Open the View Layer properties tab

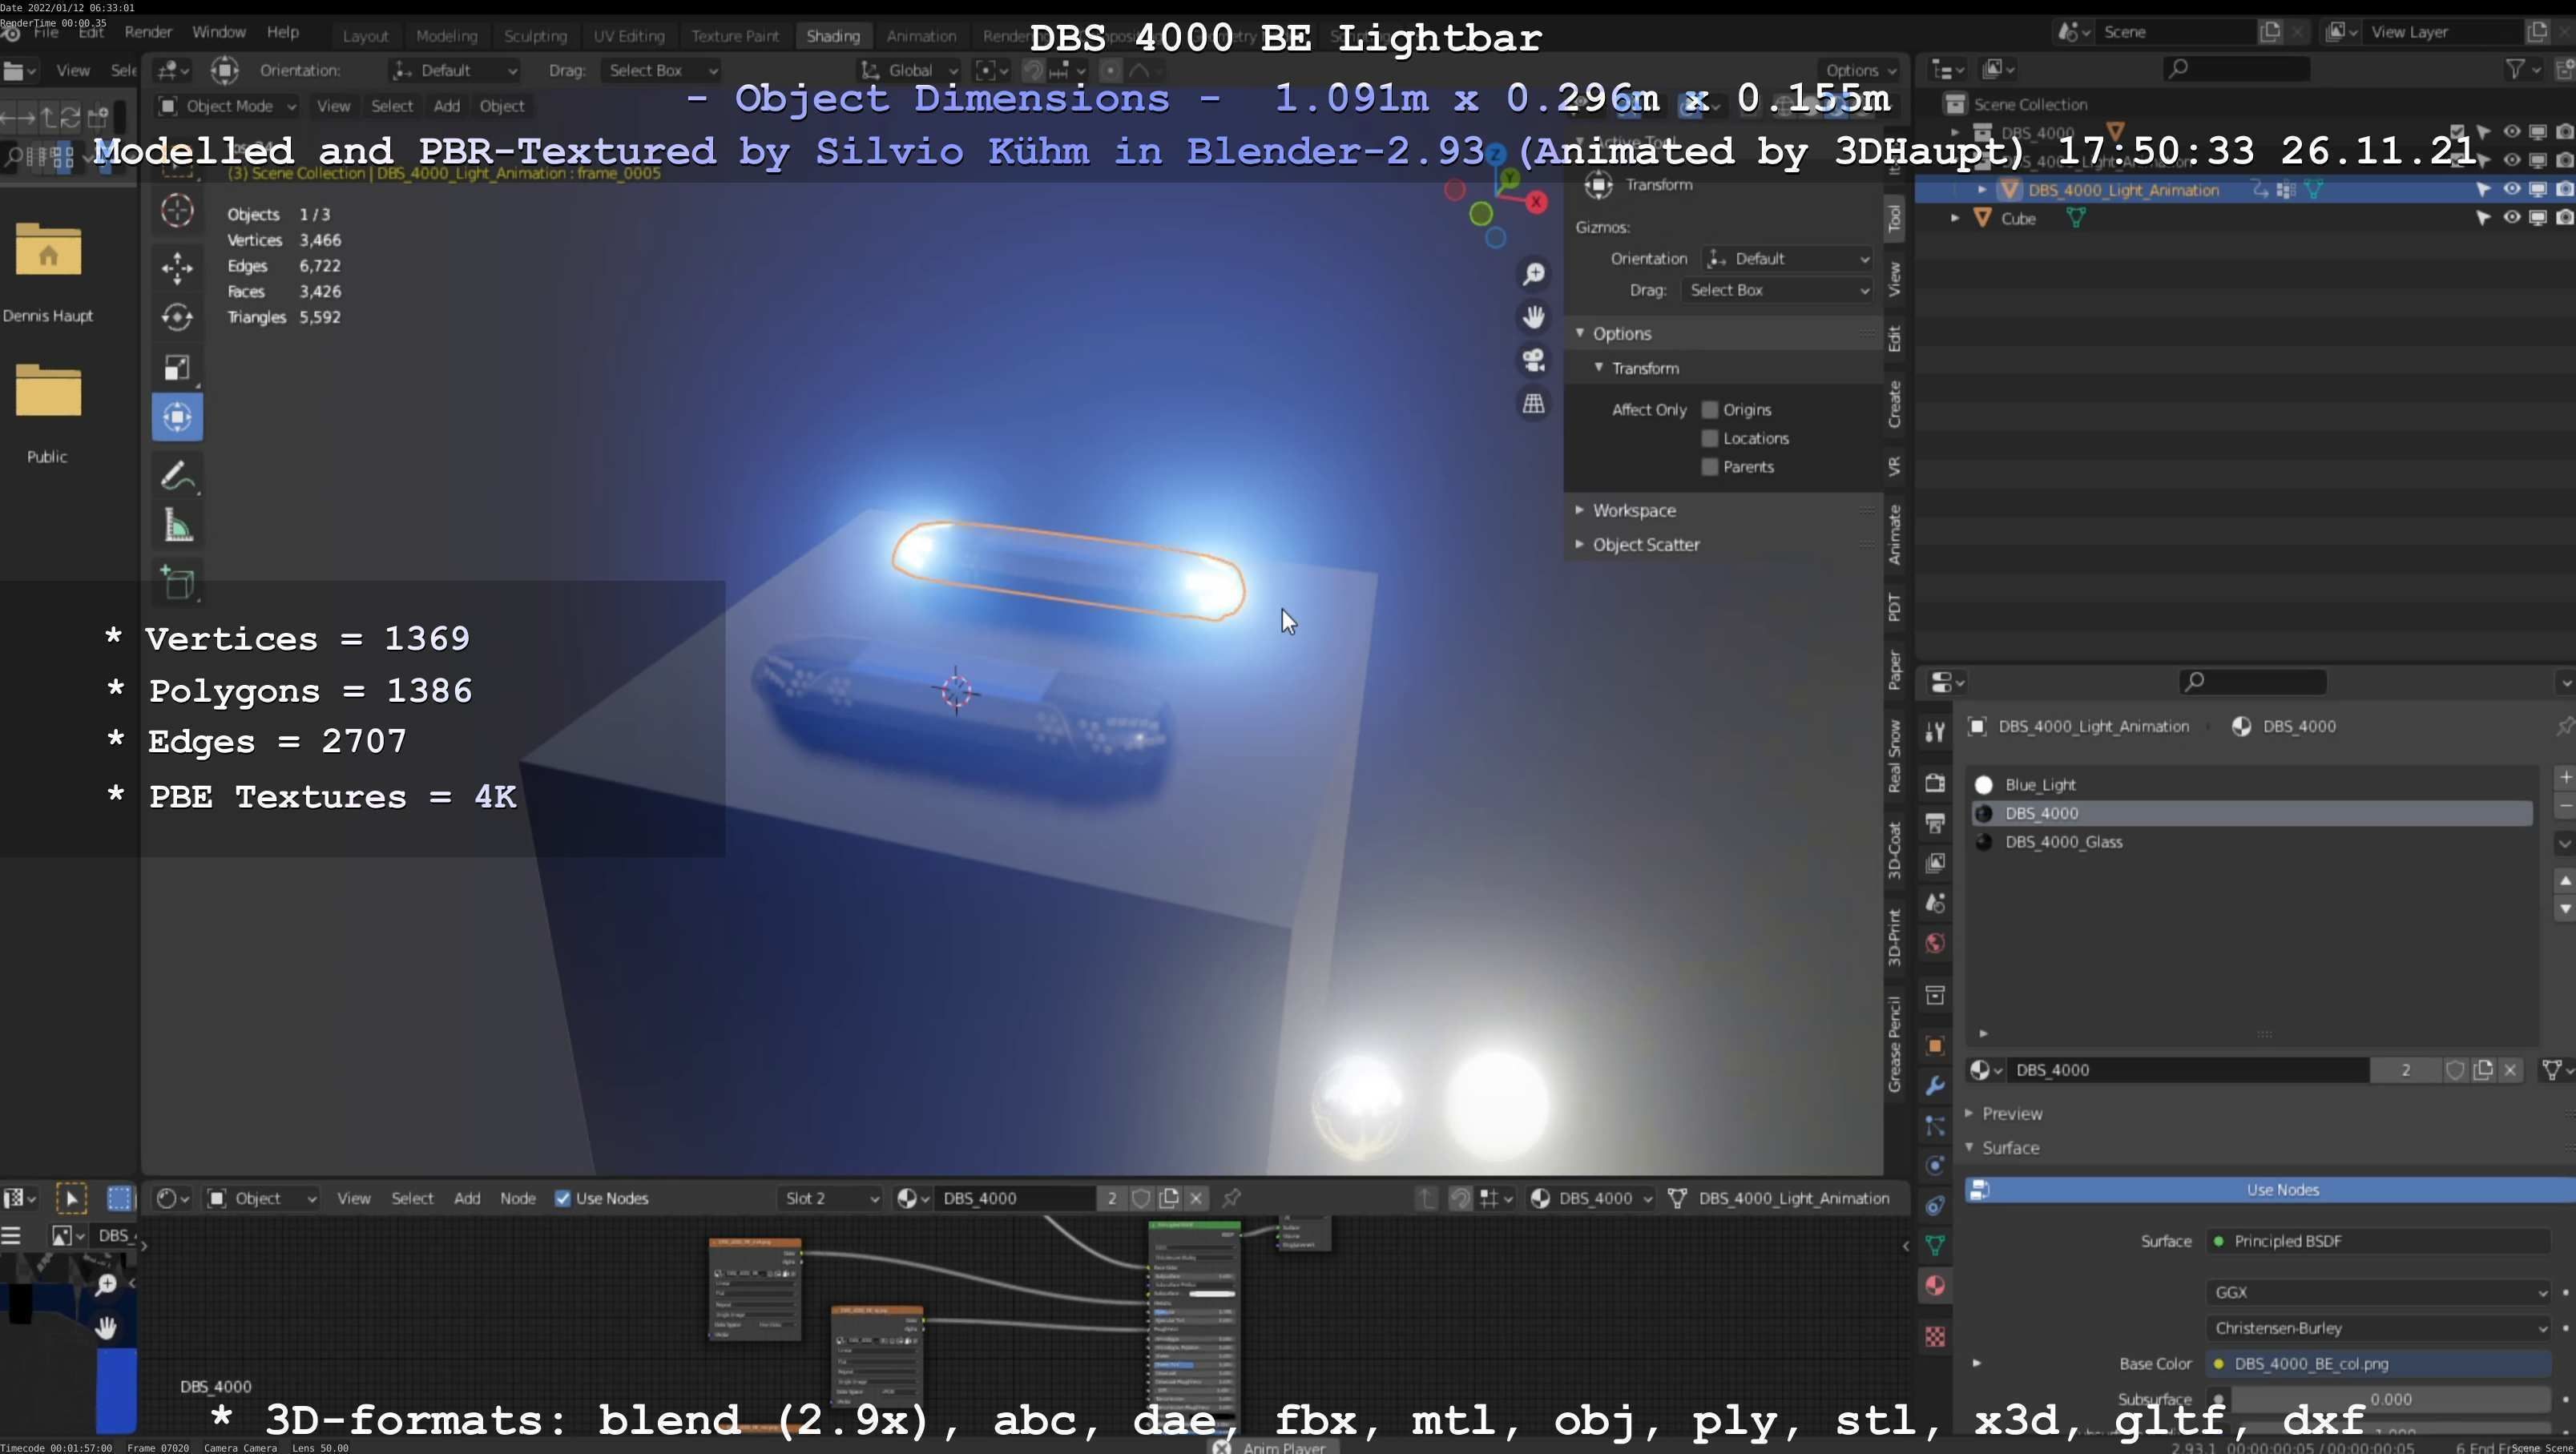[1935, 863]
